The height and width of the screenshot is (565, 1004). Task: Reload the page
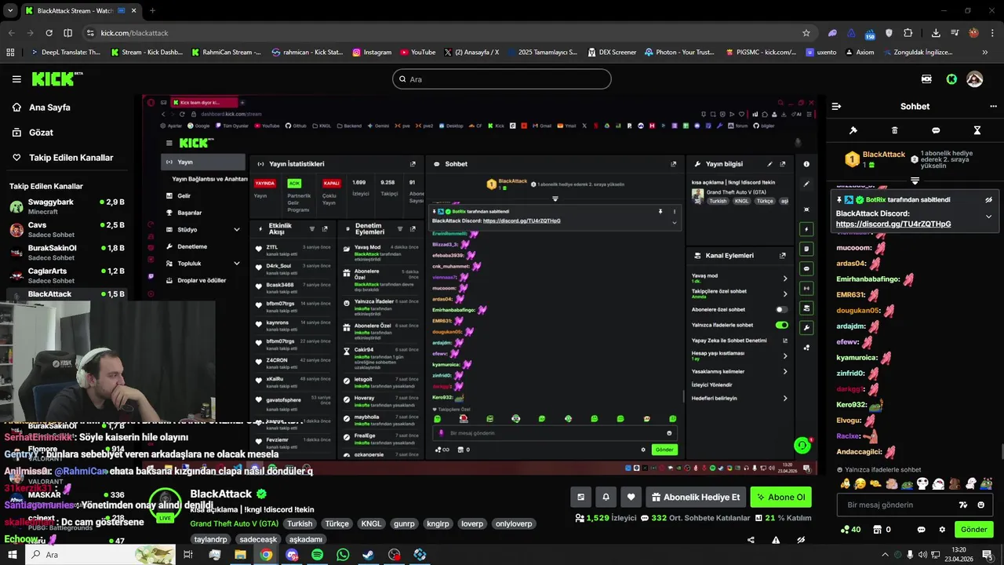pyautogui.click(x=49, y=33)
